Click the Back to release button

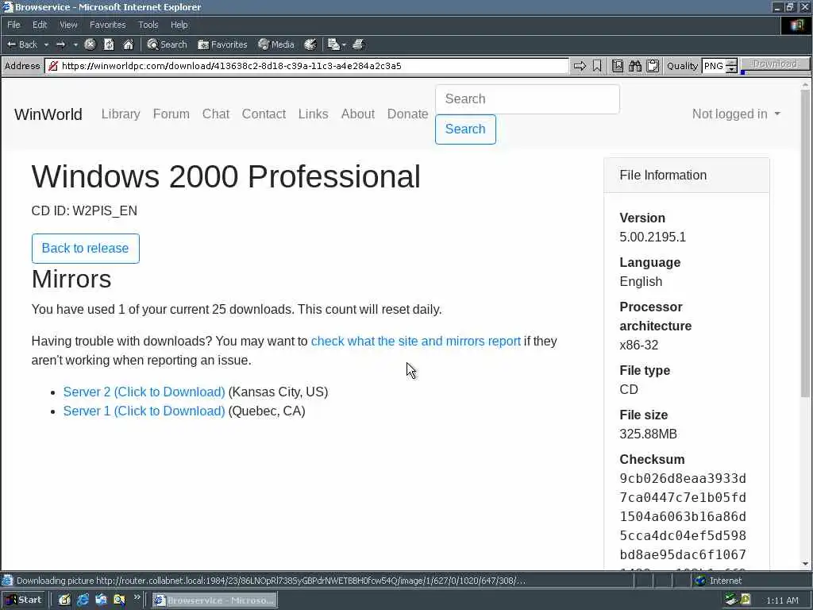pyautogui.click(x=86, y=249)
